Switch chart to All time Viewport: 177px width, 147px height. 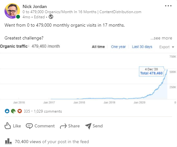[98, 47]
